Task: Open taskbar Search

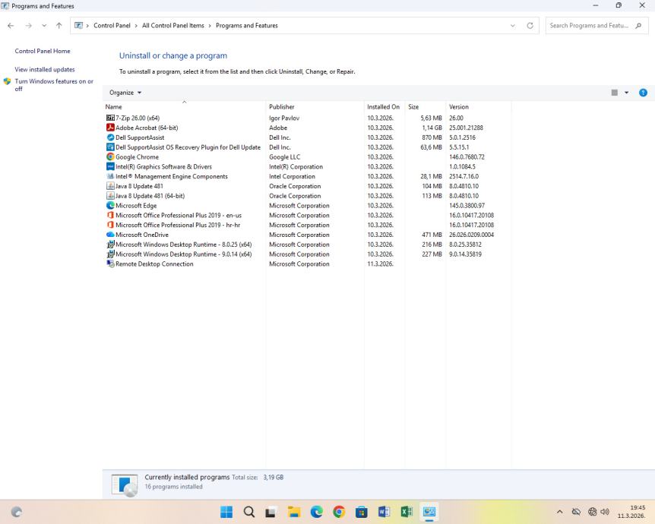Action: 249,512
